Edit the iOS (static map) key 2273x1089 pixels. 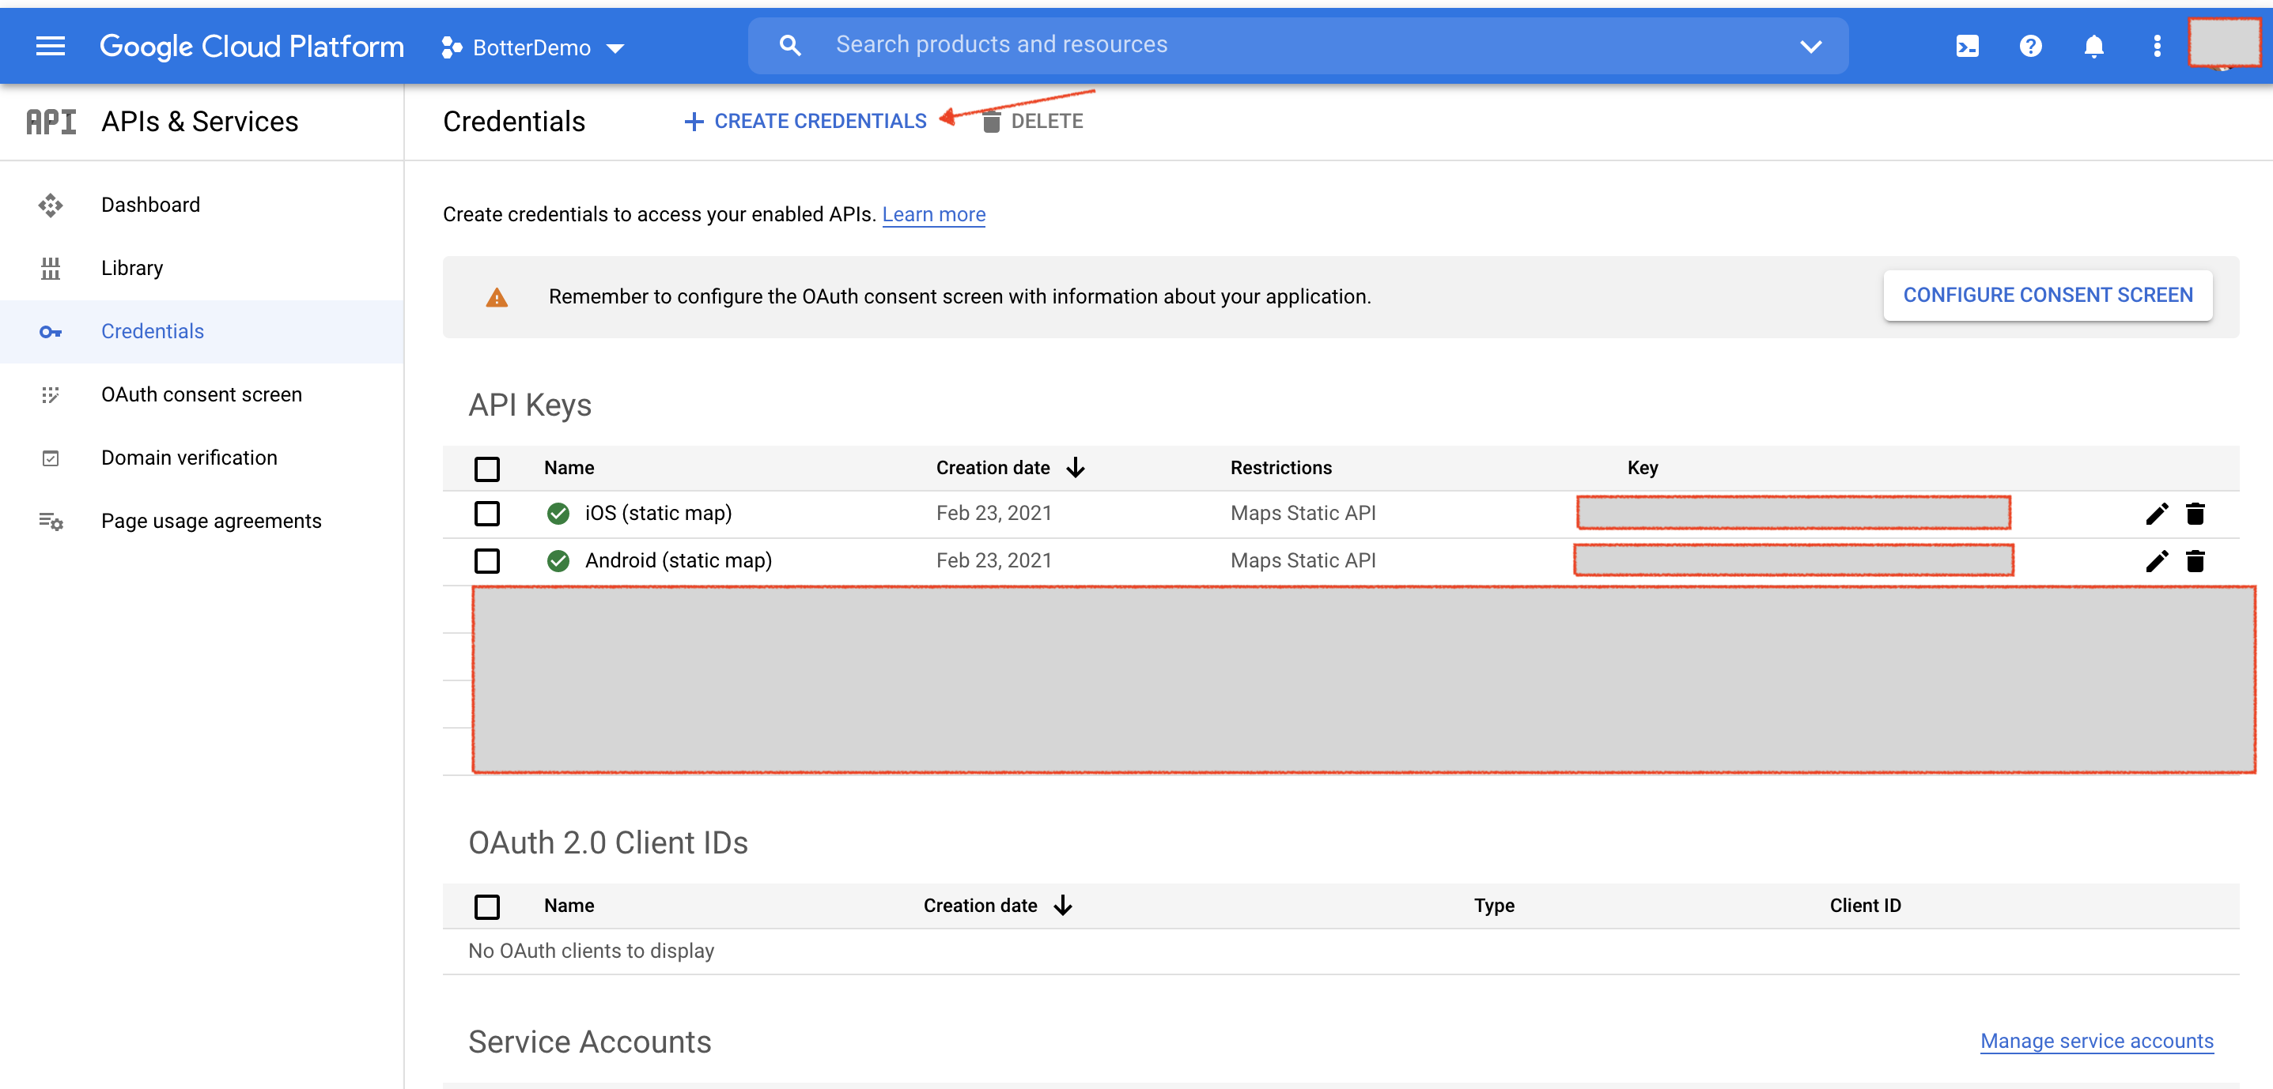(x=2157, y=513)
